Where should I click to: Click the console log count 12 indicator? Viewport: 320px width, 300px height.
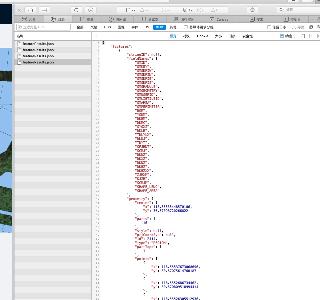[x=188, y=10]
